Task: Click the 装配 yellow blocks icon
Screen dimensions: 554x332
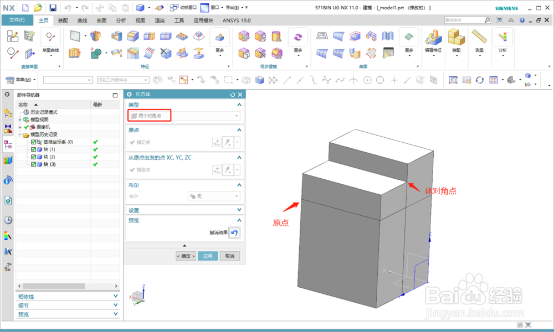Action: click(x=456, y=37)
